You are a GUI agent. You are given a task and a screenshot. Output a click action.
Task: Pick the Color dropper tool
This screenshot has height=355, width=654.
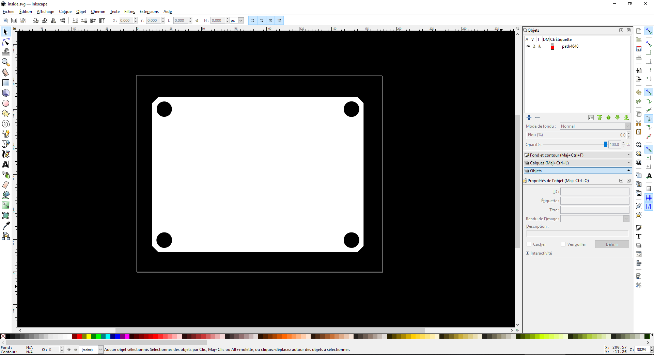coord(6,226)
